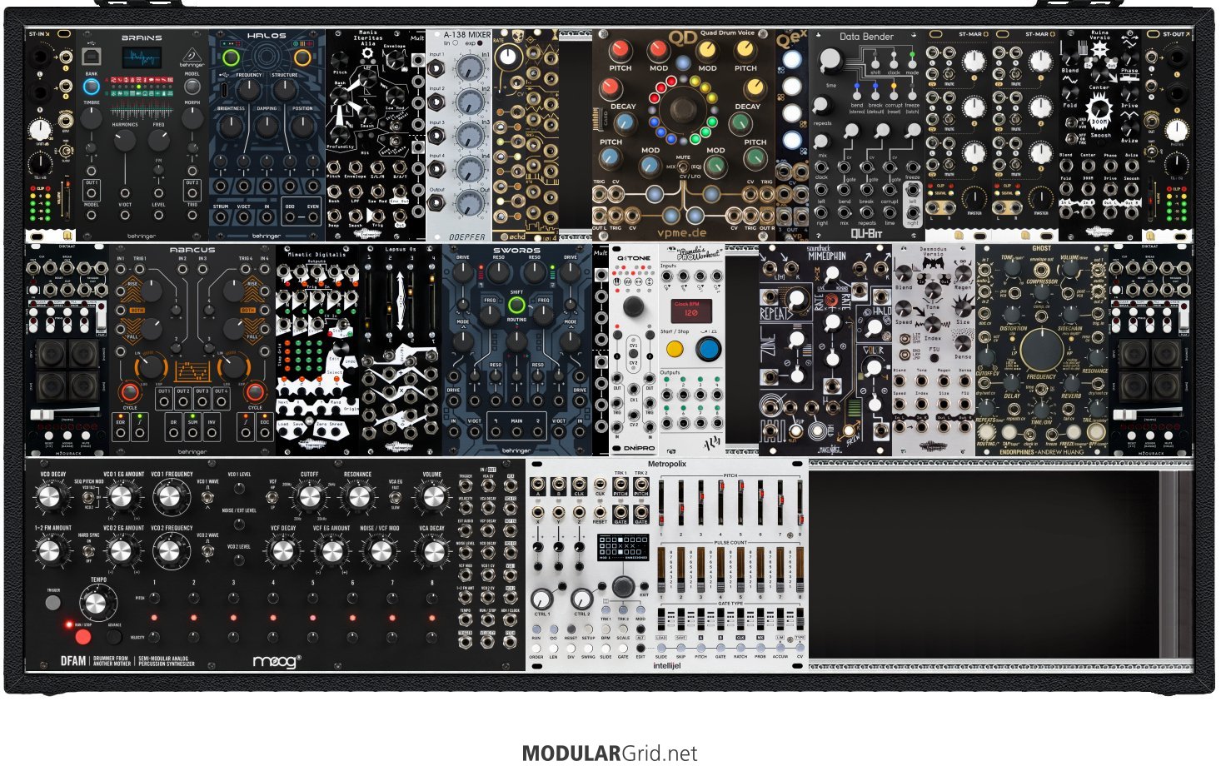Click the Metropolix SETUP button
The width and height of the screenshot is (1221, 771).
tap(588, 630)
